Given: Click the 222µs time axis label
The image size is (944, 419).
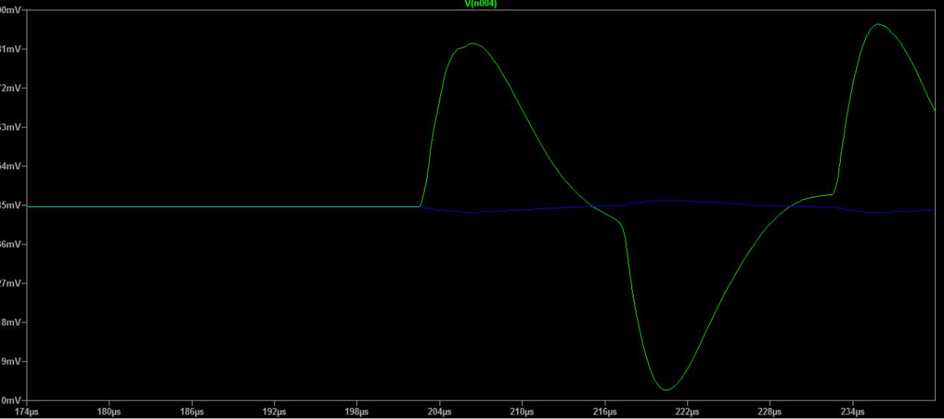Looking at the screenshot, I should 687,411.
